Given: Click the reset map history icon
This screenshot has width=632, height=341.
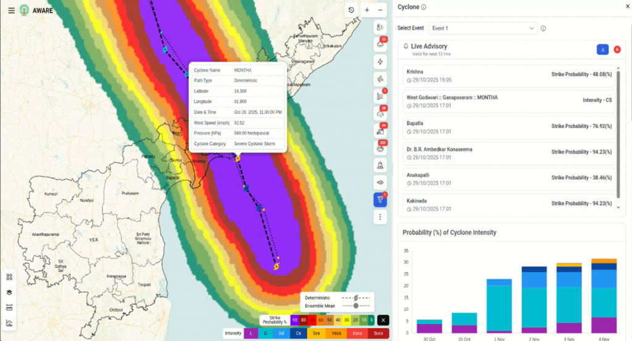Looking at the screenshot, I should coord(351,10).
